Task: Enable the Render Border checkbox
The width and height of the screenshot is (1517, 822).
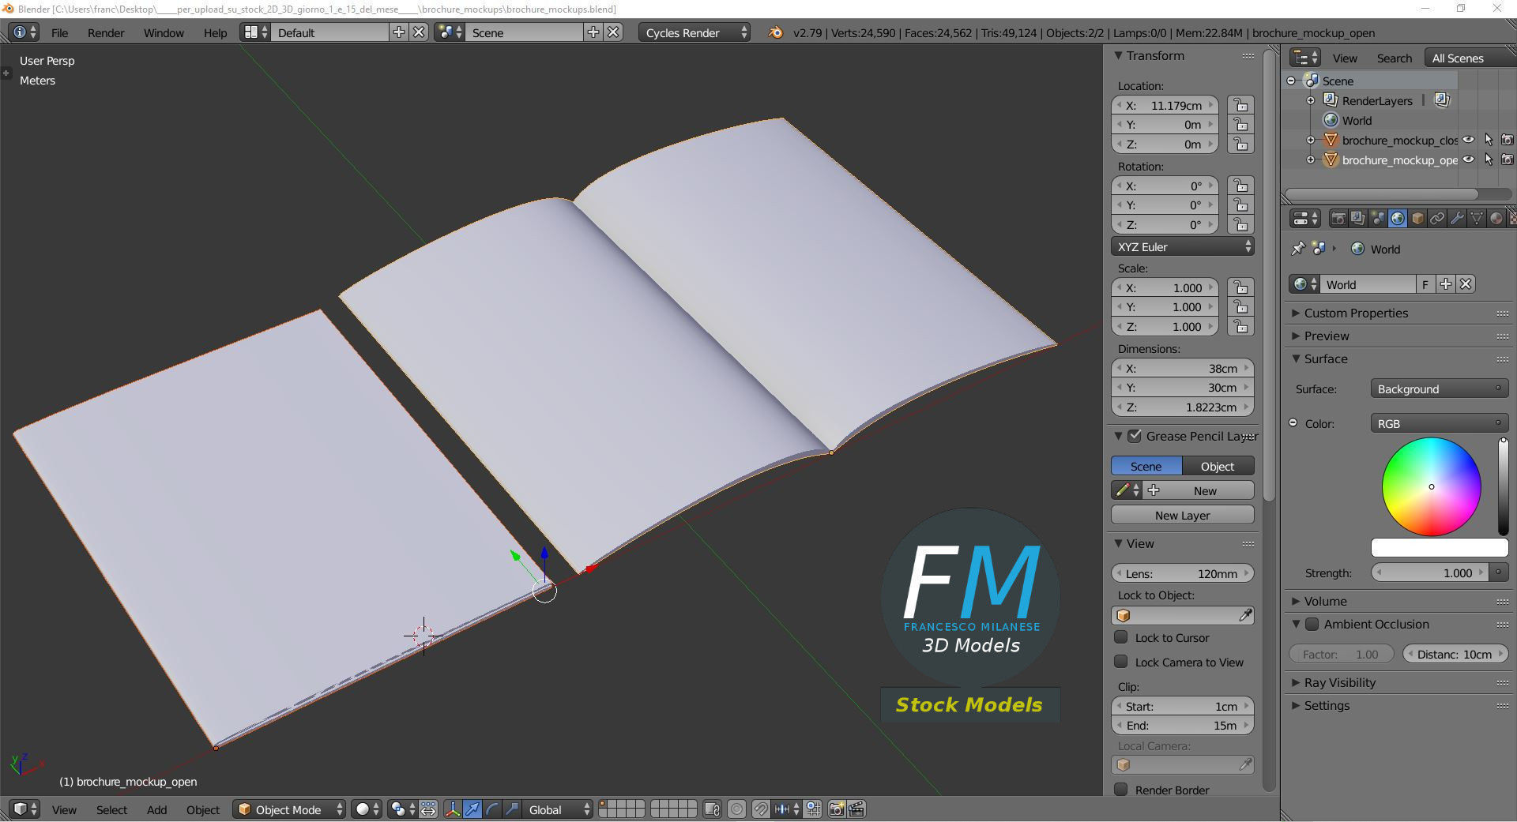Action: tap(1121, 790)
